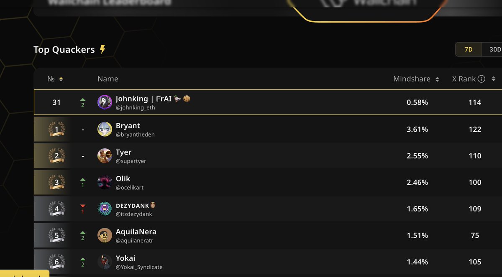Click the first place laurel badge

(x=57, y=129)
